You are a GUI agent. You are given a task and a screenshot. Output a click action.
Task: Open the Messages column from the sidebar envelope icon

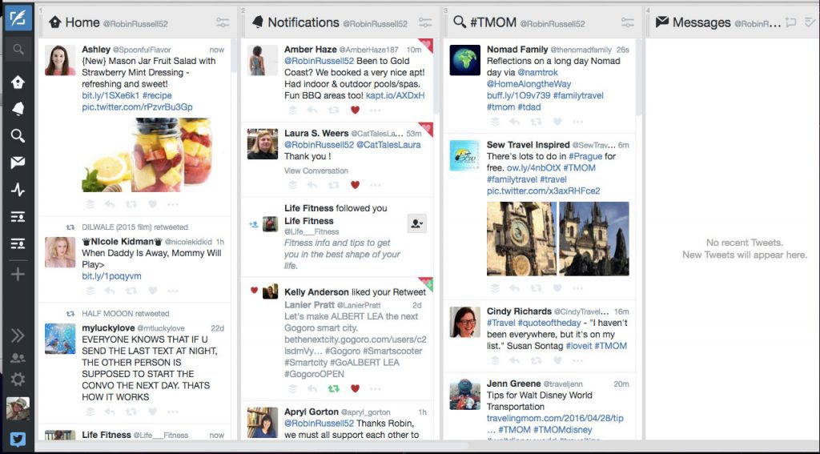18,163
